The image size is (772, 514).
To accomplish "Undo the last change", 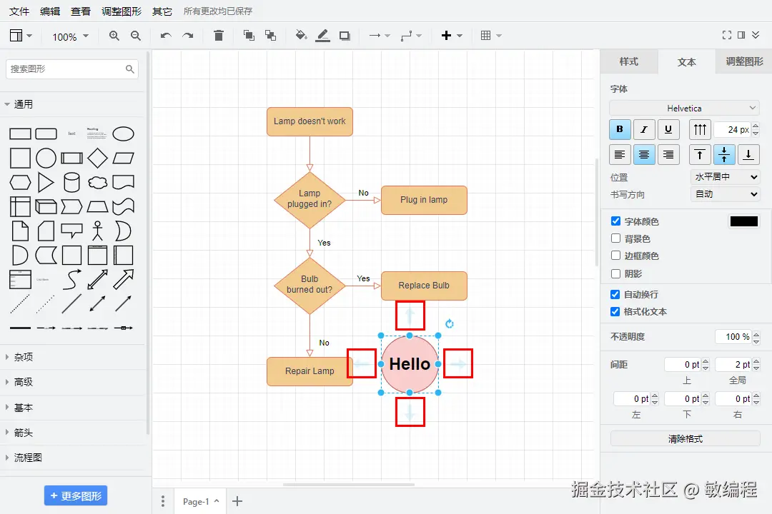I will tap(166, 36).
